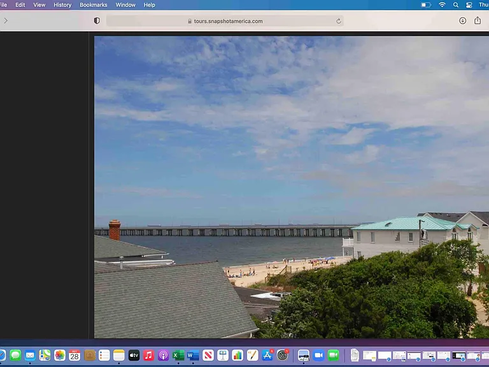This screenshot has width=489, height=367.
Task: Check the battery status icon
Action: point(426,5)
